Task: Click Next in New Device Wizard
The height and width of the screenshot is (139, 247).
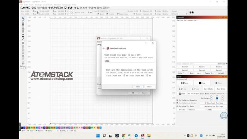Action: coord(138,86)
